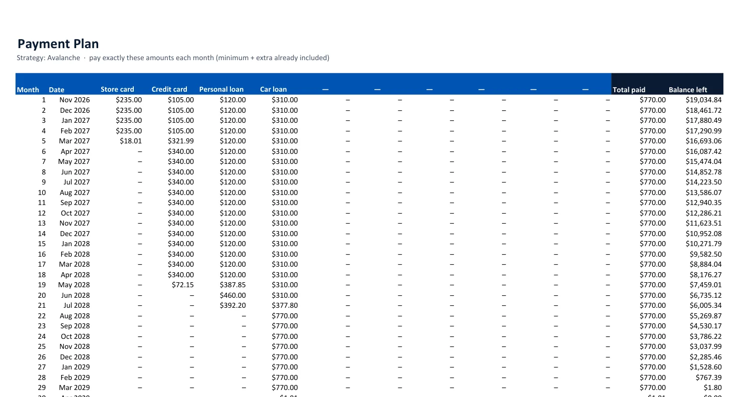Click the "$72.15" Credit card payment
Viewport: 752px width, 397px height.
coord(183,285)
